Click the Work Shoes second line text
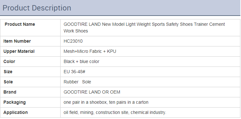The width and height of the screenshot is (241, 119). pyautogui.click(x=76, y=31)
